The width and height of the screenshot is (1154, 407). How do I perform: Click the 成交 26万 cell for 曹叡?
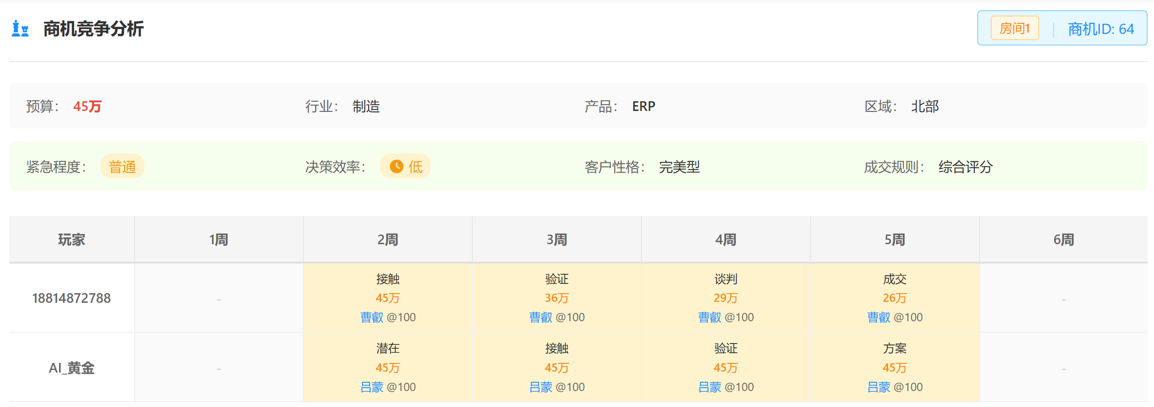894,298
